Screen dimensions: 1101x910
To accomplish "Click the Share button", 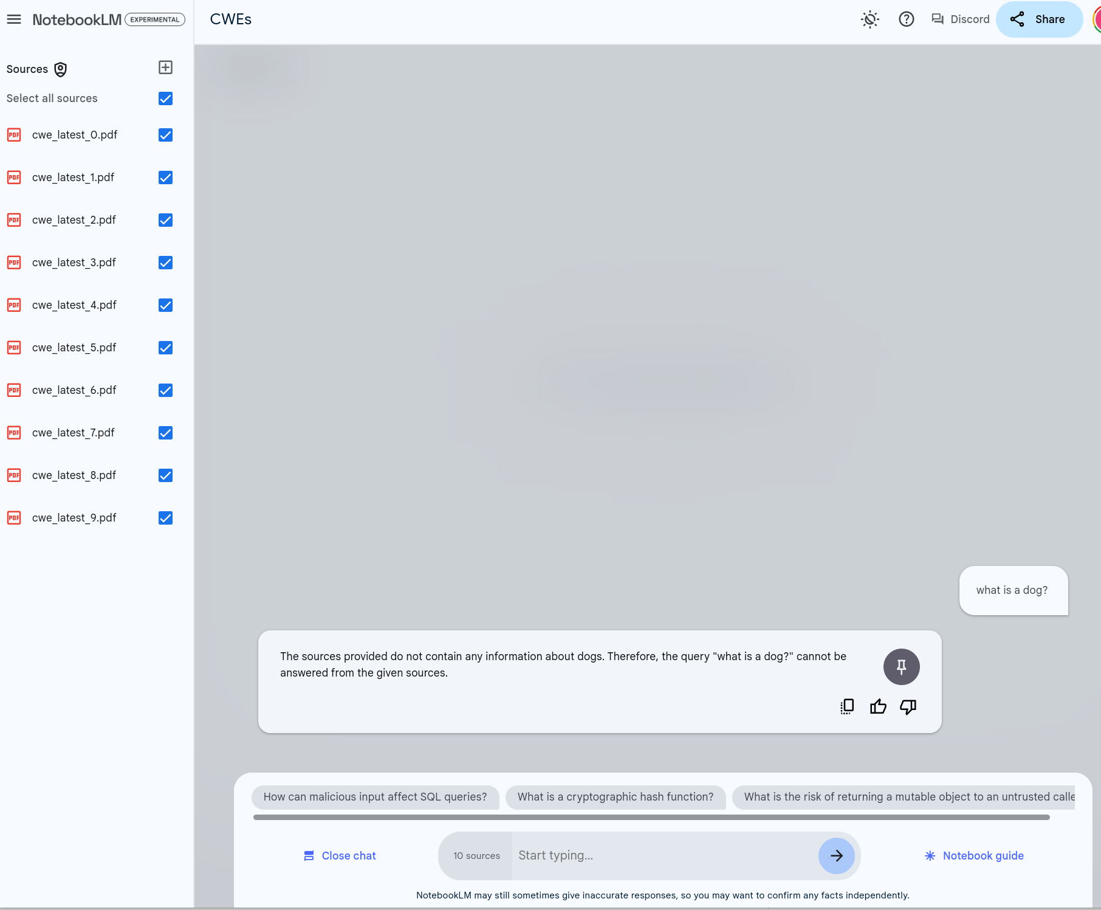I will 1038,19.
